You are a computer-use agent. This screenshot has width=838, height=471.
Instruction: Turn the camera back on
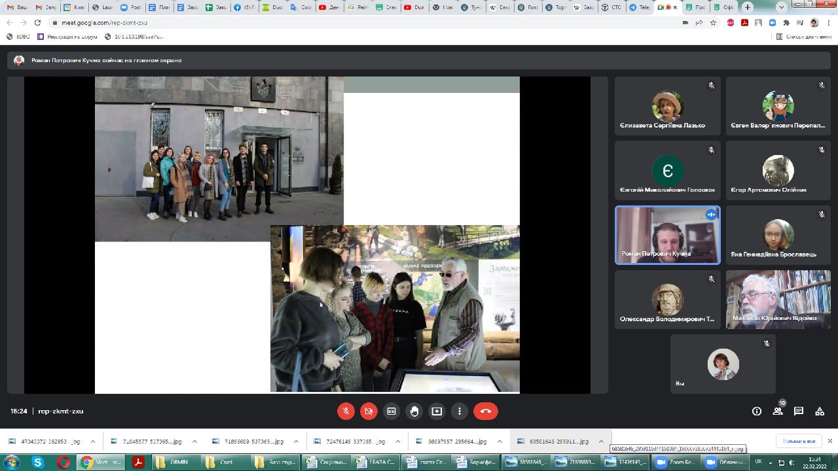pyautogui.click(x=369, y=411)
